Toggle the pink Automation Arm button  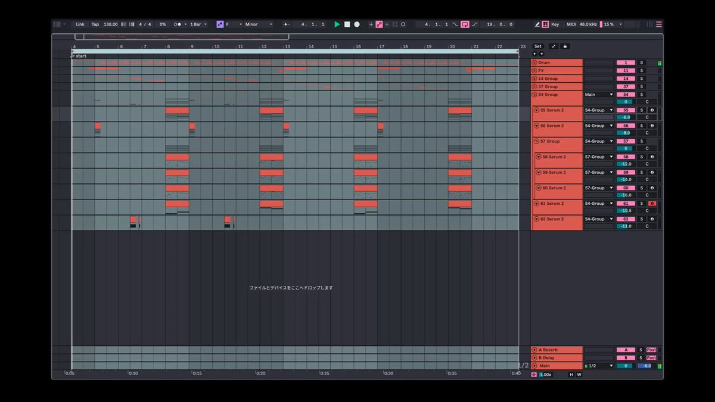point(379,24)
